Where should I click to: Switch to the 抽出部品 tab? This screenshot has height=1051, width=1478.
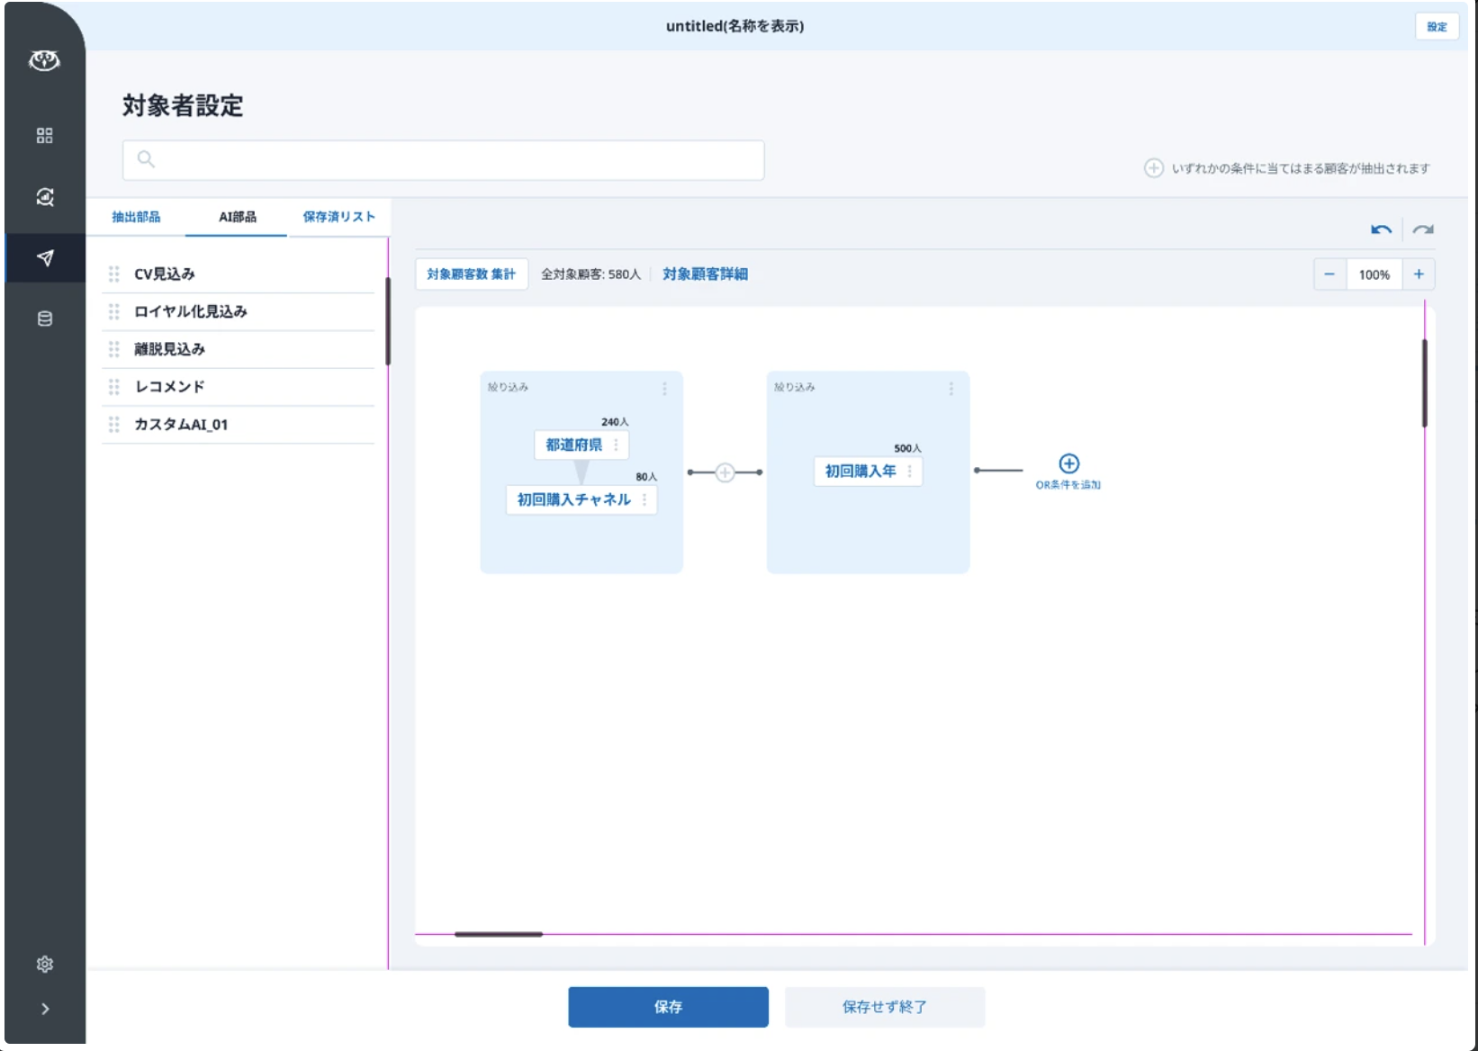pyautogui.click(x=136, y=217)
